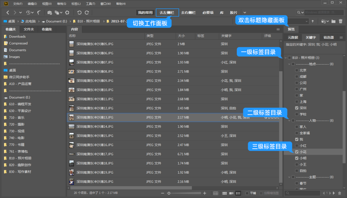Open the workspace switcher dropdown arrow

click(x=245, y=13)
